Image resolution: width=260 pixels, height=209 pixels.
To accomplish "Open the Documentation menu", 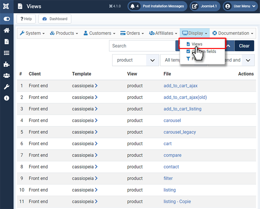I will [233, 33].
